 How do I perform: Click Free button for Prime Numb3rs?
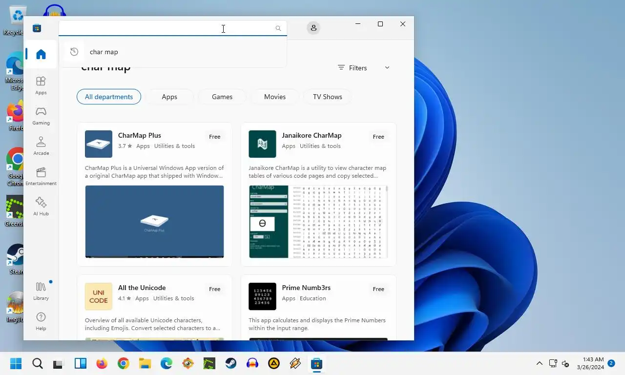pos(378,289)
